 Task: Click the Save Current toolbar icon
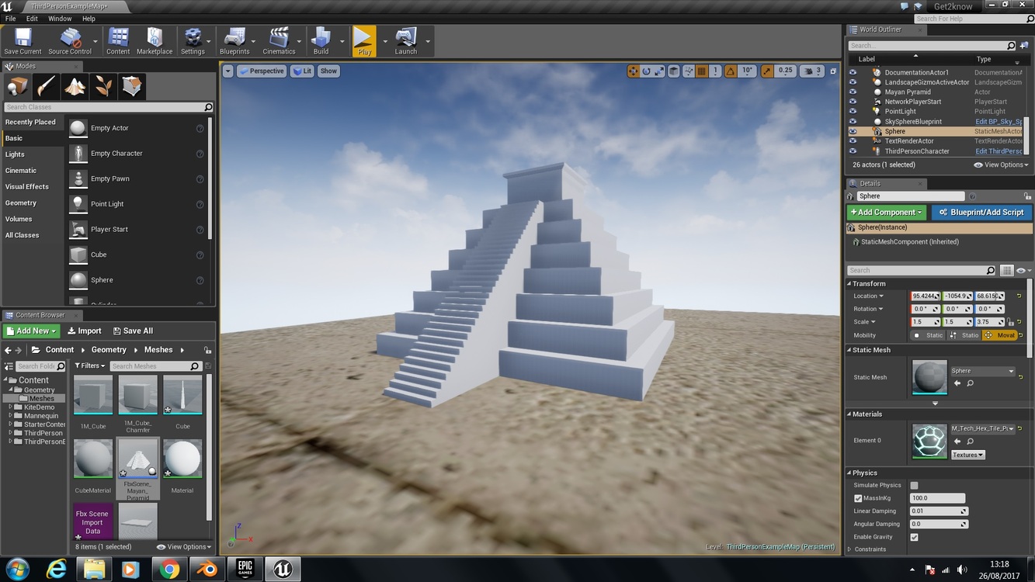pyautogui.click(x=23, y=41)
